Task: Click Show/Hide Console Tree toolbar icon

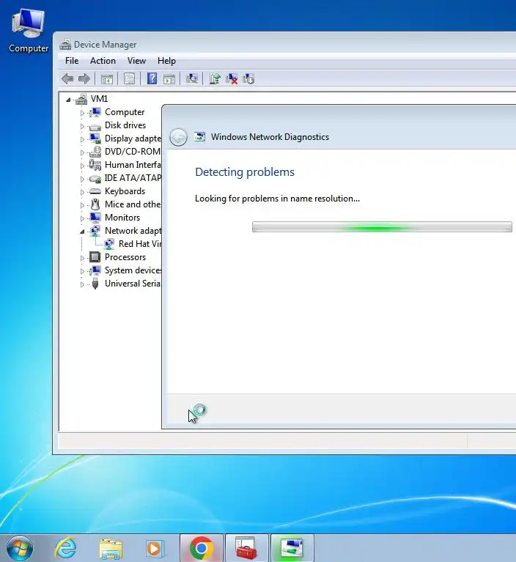Action: [x=106, y=79]
